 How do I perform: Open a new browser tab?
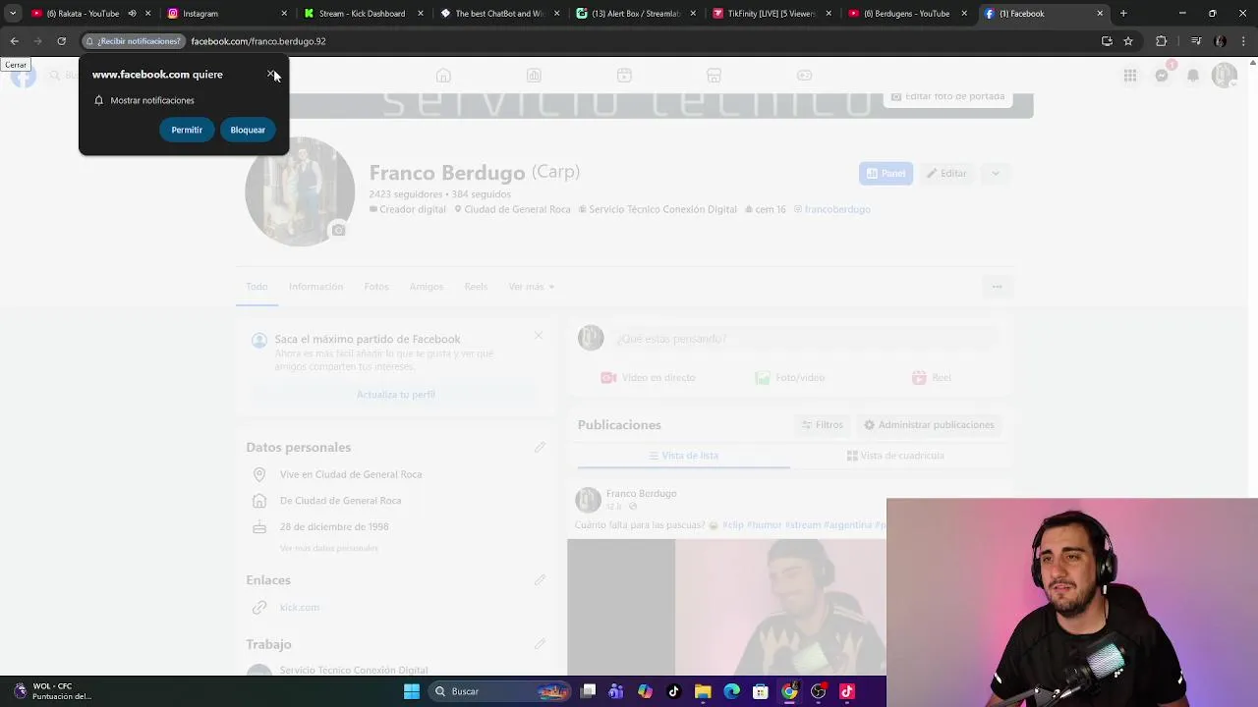pyautogui.click(x=1123, y=14)
